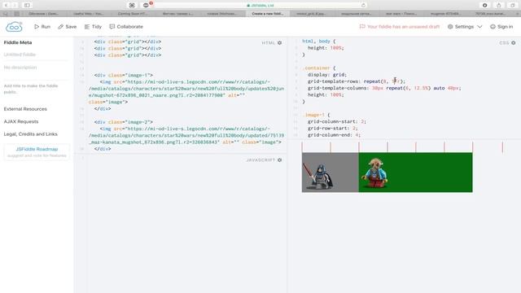Open Safari downloads button
This screenshot has width=521, height=293.
(485, 5)
